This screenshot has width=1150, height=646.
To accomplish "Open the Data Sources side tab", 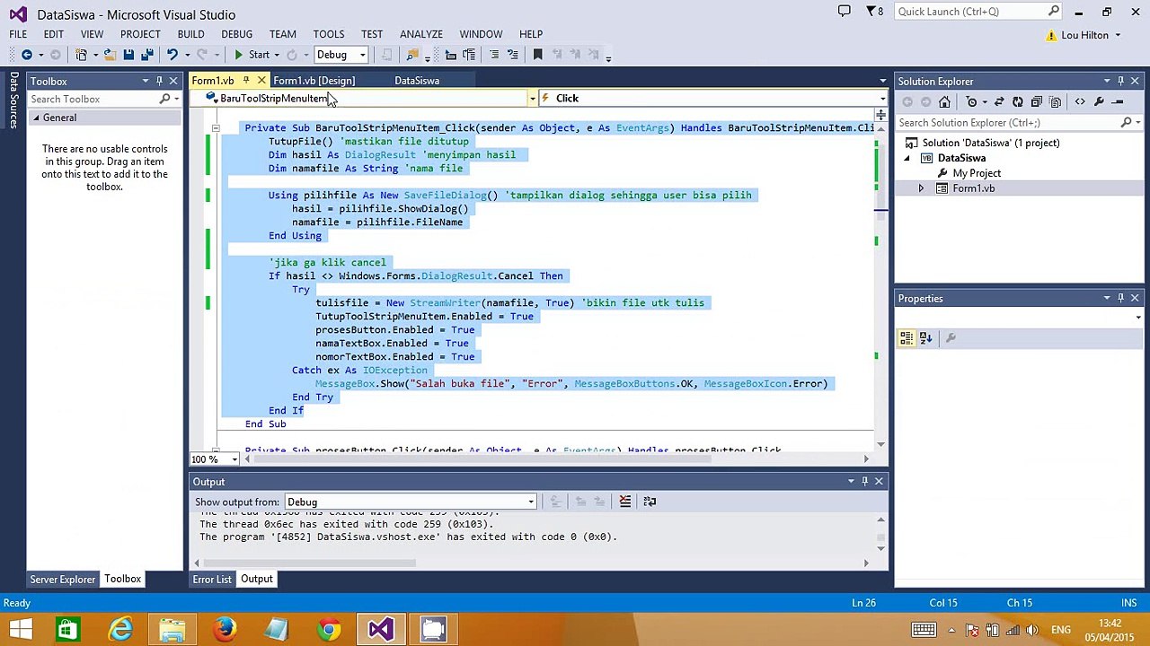I will 13,100.
